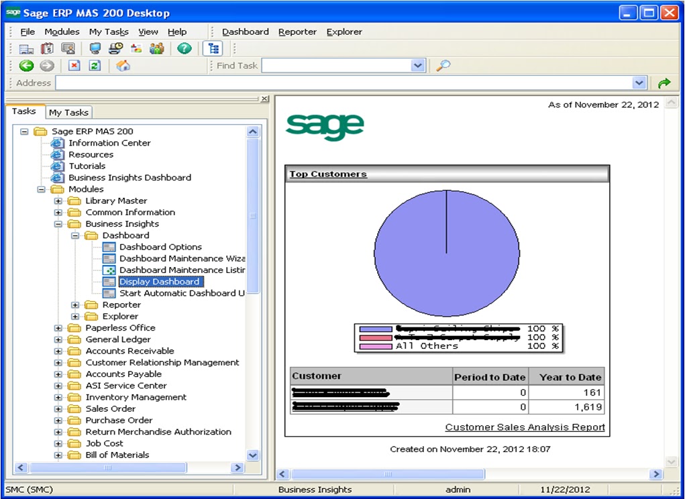Open the Find Task dropdown arrow
Image resolution: width=685 pixels, height=499 pixels.
click(x=418, y=66)
